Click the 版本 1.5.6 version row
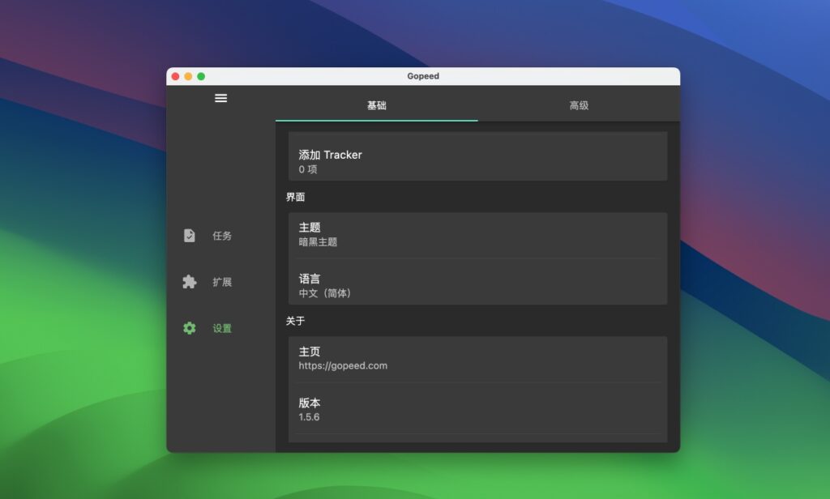The image size is (830, 499). [477, 410]
